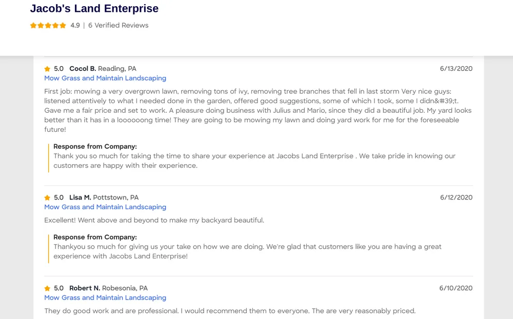Click the Response from Company under Cocol's review
Image resolution: width=513 pixels, height=319 pixels.
tap(95, 146)
